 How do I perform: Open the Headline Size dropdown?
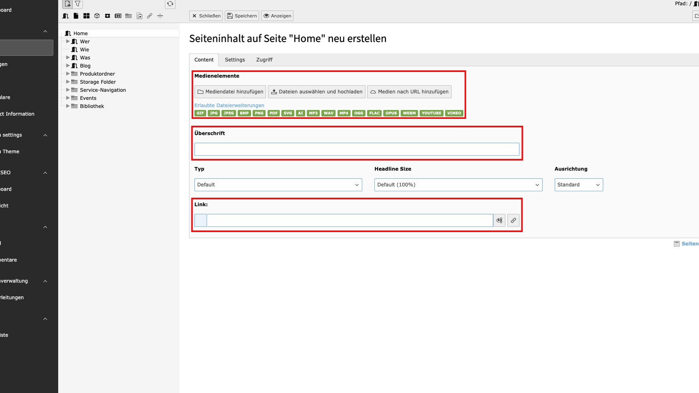click(x=458, y=185)
